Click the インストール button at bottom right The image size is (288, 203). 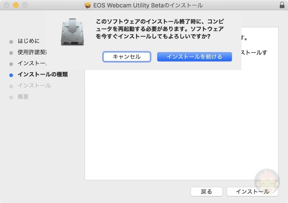(x=252, y=192)
